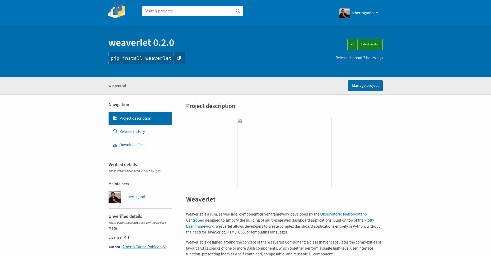Image resolution: width=491 pixels, height=257 pixels.
Task: Open the Plotly link
Action: [369, 220]
